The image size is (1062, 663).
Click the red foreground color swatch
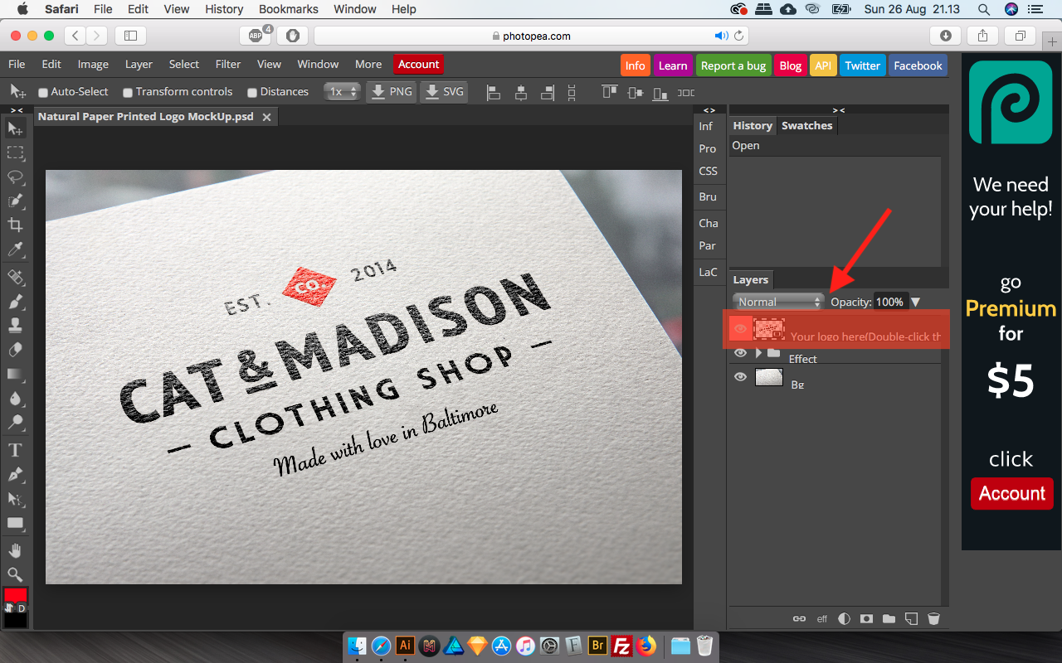15,595
